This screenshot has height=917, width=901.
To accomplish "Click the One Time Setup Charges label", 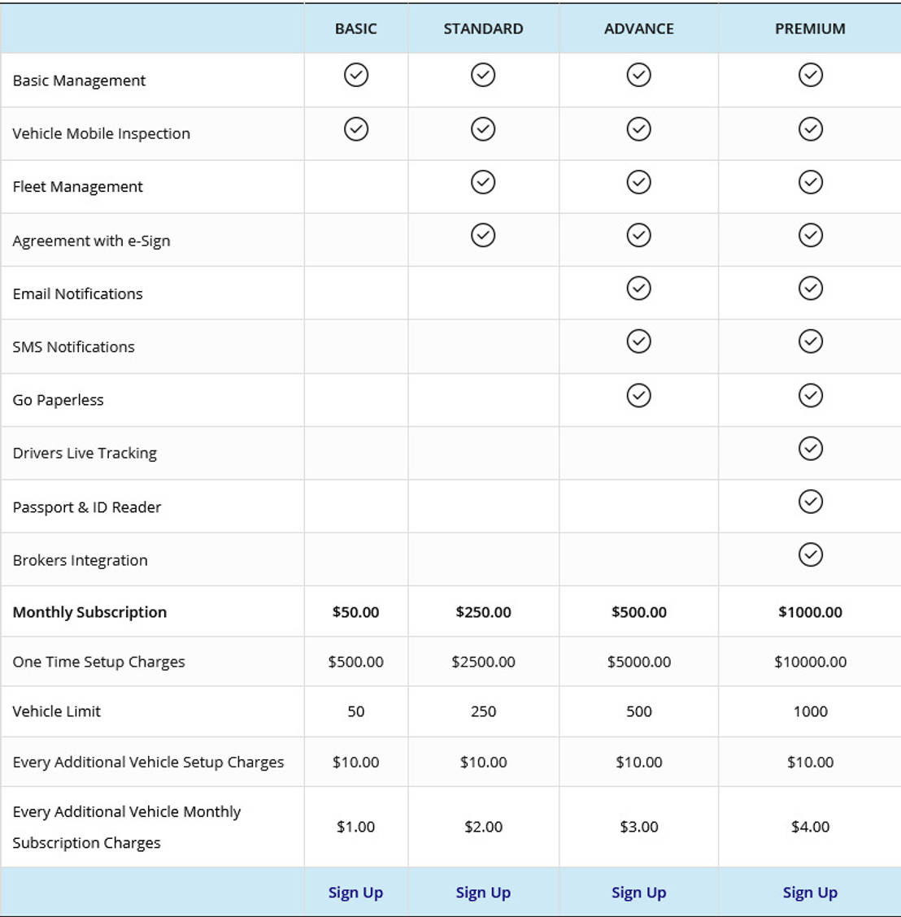I will point(99,662).
